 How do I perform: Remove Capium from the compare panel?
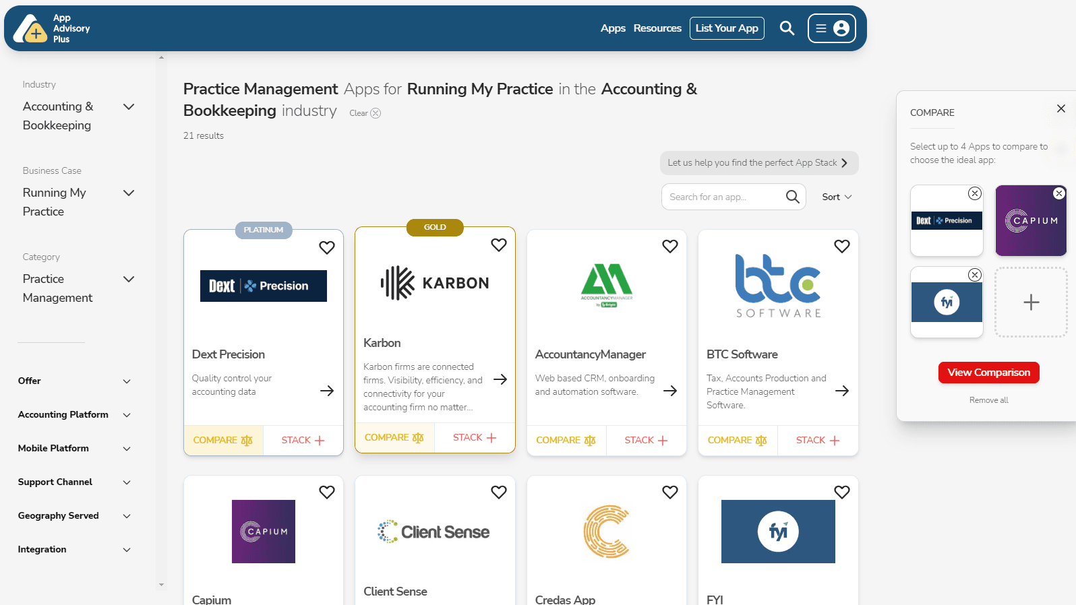(x=1059, y=193)
